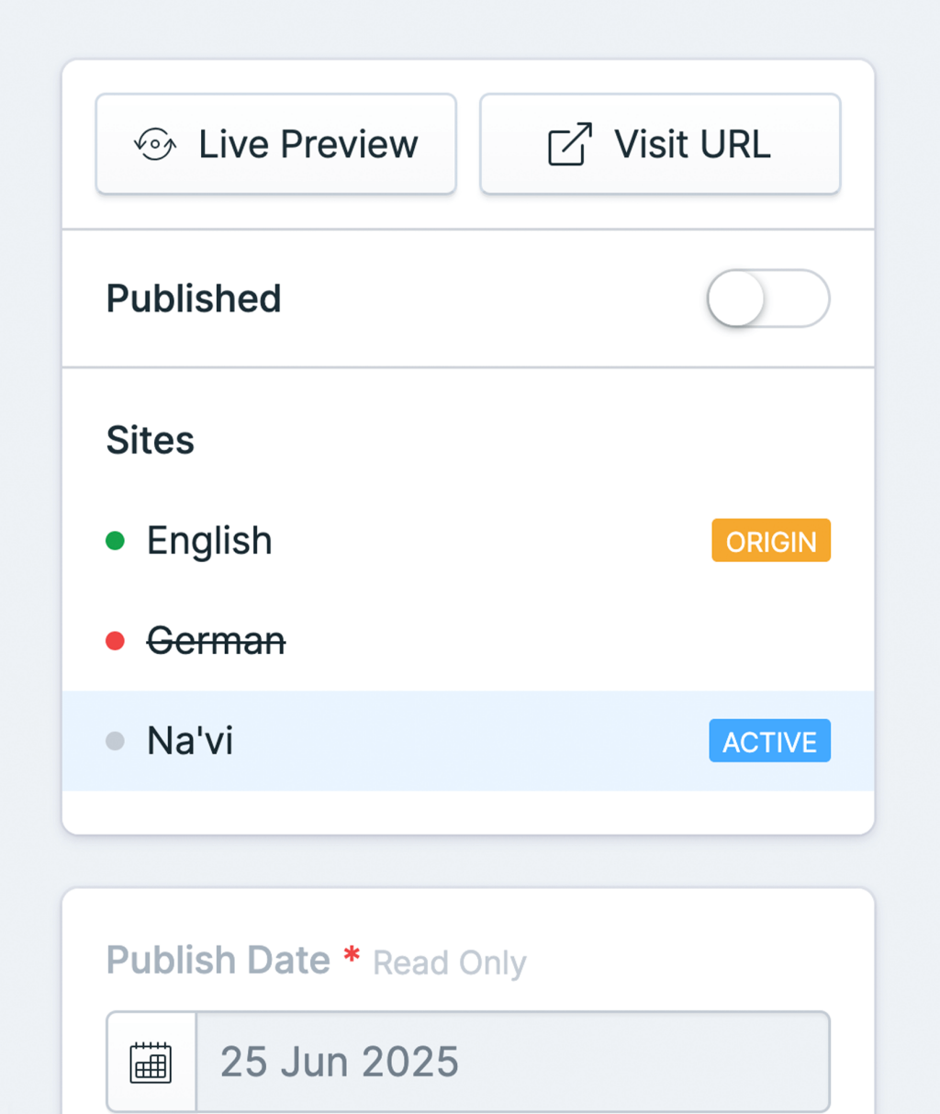
Task: Click the Read Only indicator text
Action: tap(450, 963)
